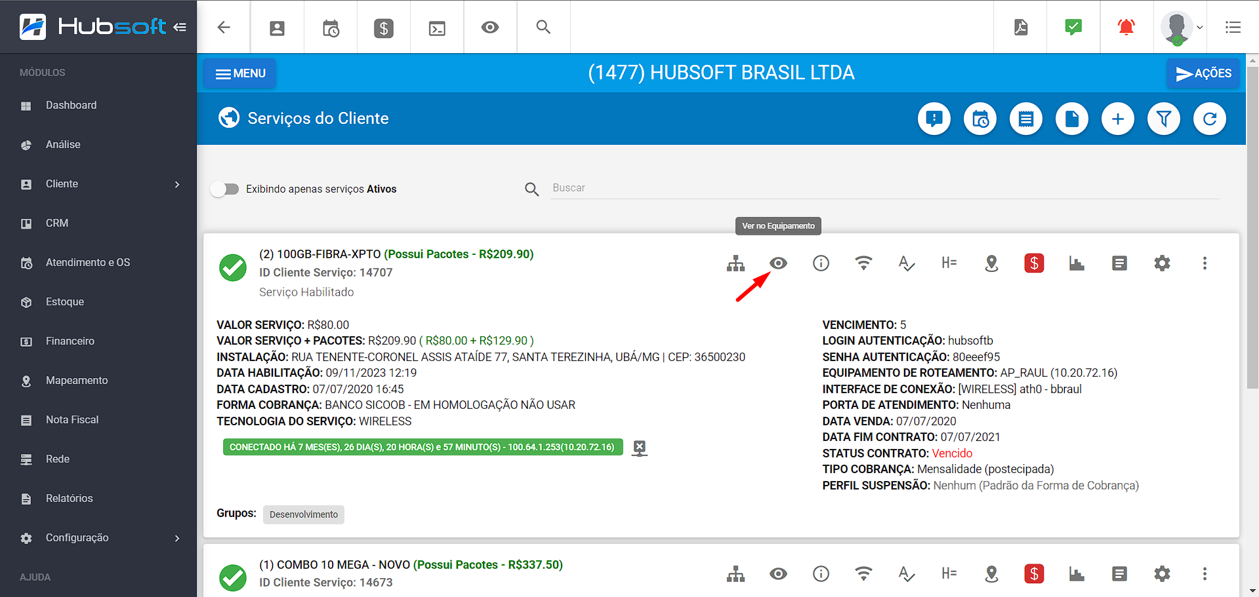Viewport: 1259px width, 597px height.
Task: Open dollar sign icon in top toolbar
Action: point(384,28)
